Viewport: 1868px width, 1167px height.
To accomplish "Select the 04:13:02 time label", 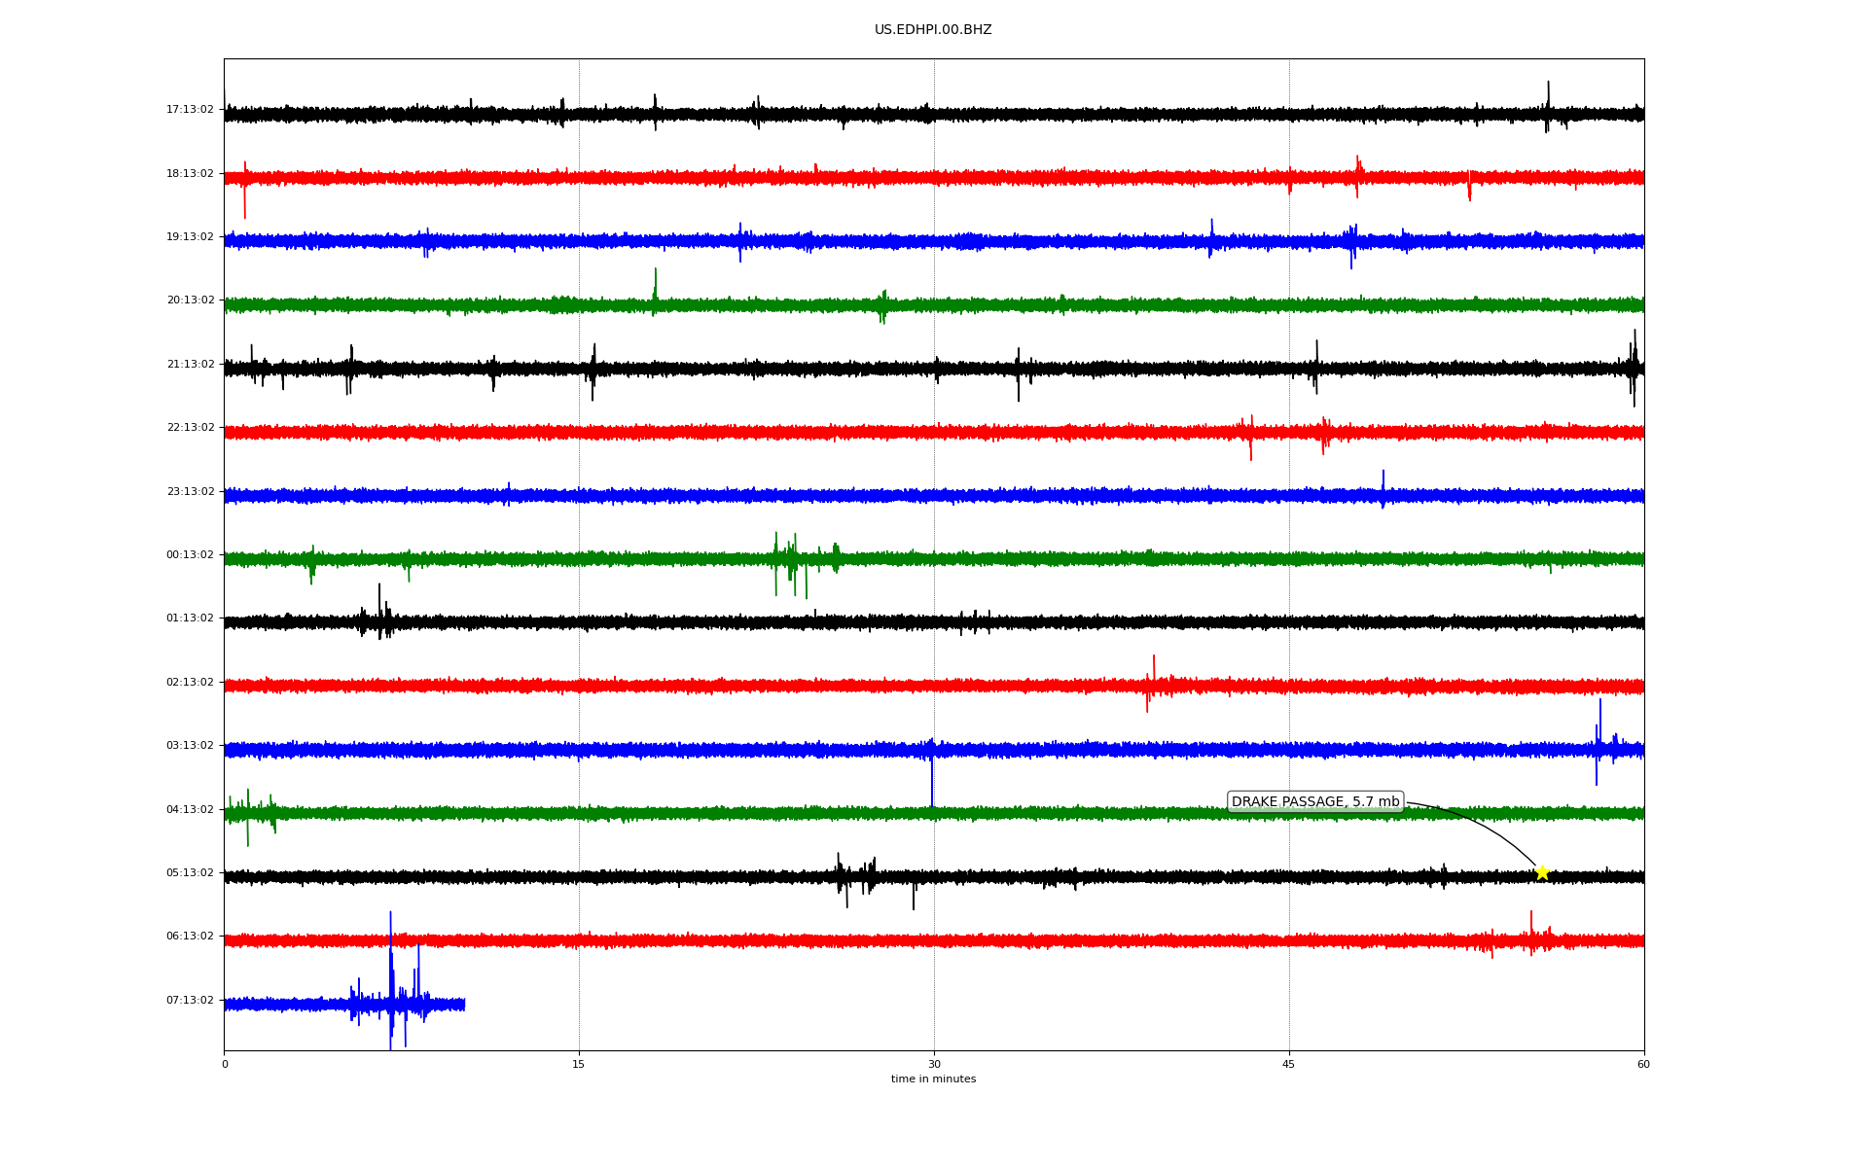I will pos(190,810).
